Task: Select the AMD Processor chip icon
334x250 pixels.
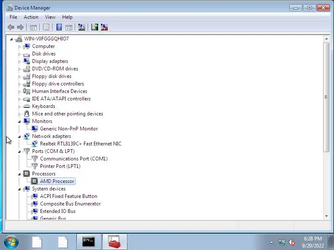Action: 35,181
